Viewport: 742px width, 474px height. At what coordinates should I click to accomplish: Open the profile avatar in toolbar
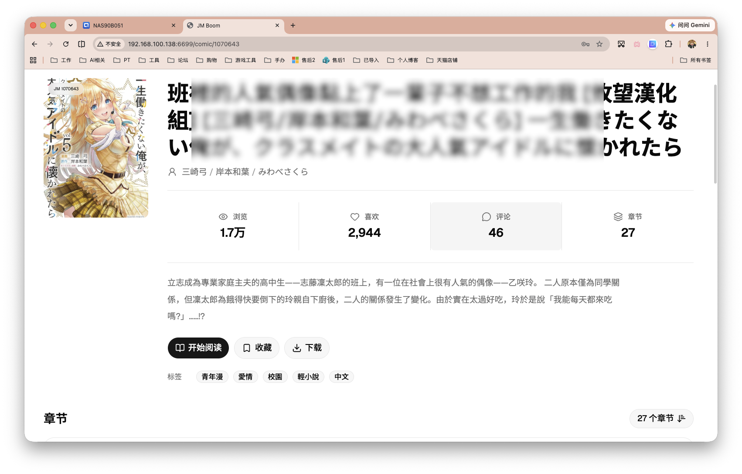coord(692,44)
